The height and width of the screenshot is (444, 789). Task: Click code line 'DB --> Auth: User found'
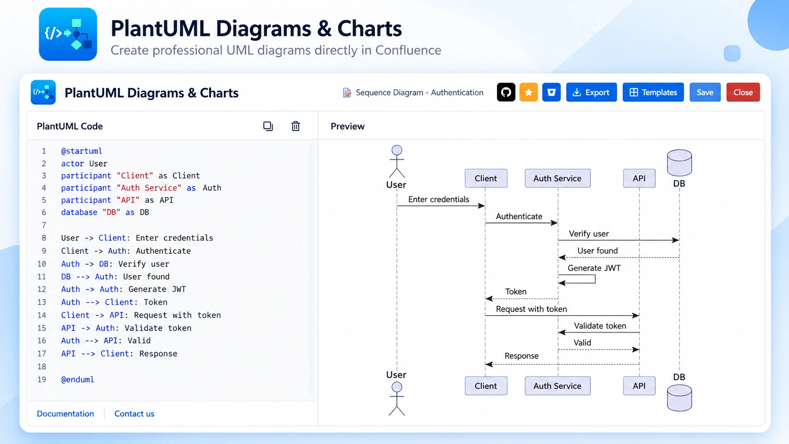click(x=115, y=276)
